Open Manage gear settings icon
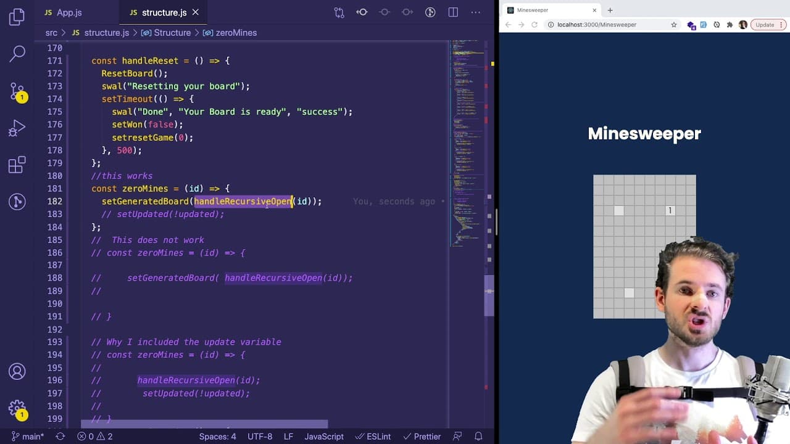 pyautogui.click(x=17, y=409)
